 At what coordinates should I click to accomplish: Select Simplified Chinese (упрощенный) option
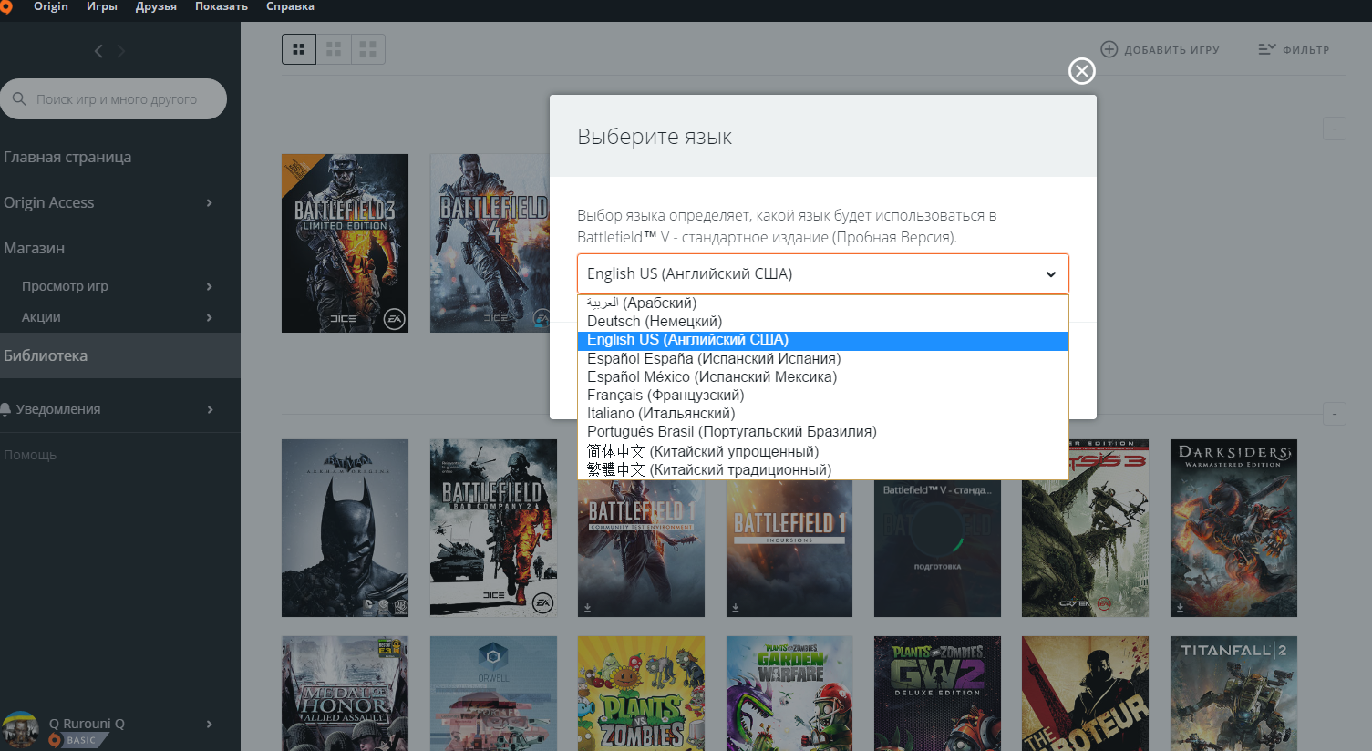[822, 451]
